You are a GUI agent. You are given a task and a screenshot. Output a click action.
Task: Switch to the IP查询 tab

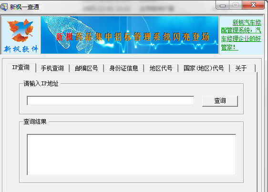21,68
